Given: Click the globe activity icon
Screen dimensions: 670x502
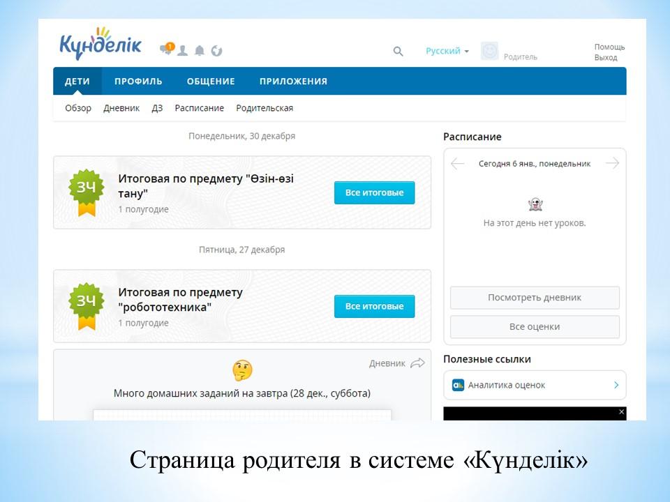Looking at the screenshot, I should tap(216, 51).
